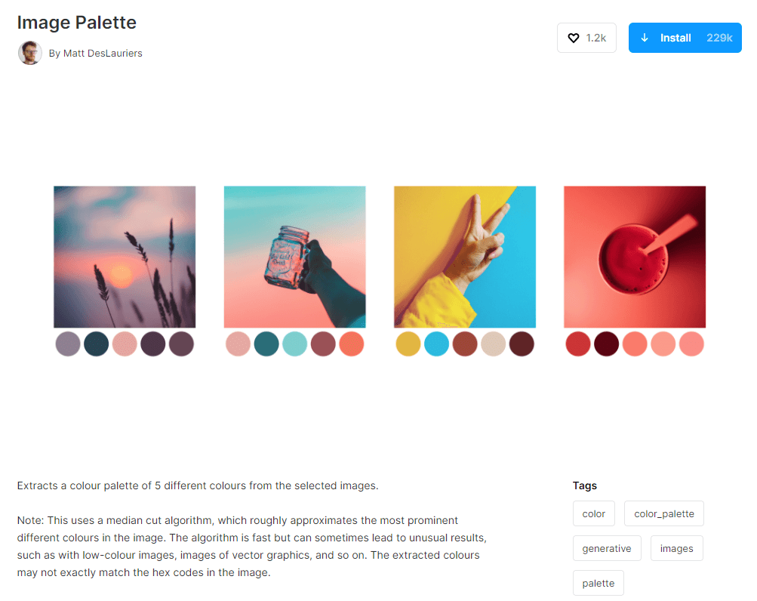Pick the light turquoise swatch under jar image
The height and width of the screenshot is (601, 757).
point(294,344)
